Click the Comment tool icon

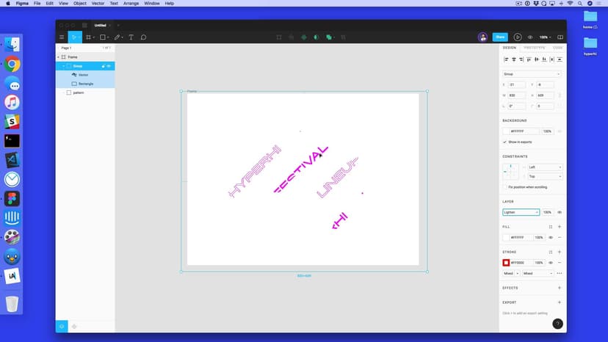143,37
